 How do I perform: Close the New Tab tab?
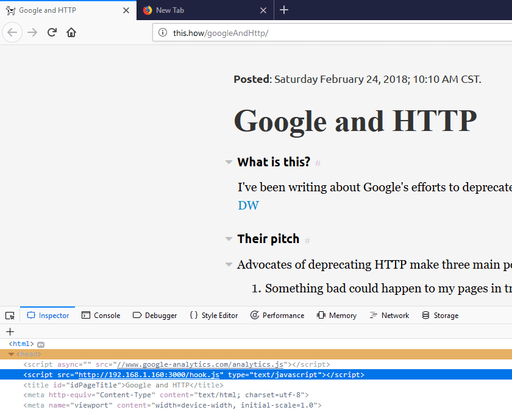pyautogui.click(x=263, y=10)
